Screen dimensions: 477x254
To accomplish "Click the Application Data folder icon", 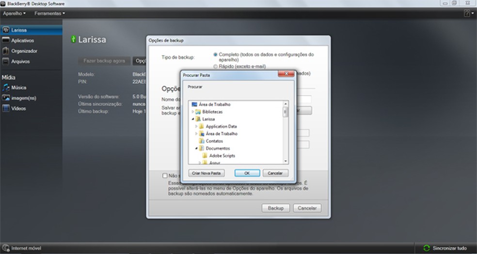I will [201, 126].
